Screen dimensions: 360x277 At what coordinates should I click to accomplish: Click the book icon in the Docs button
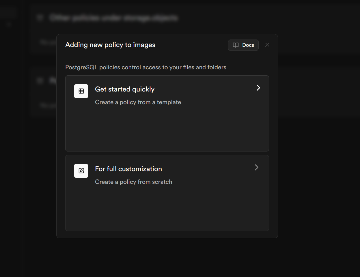tap(236, 45)
